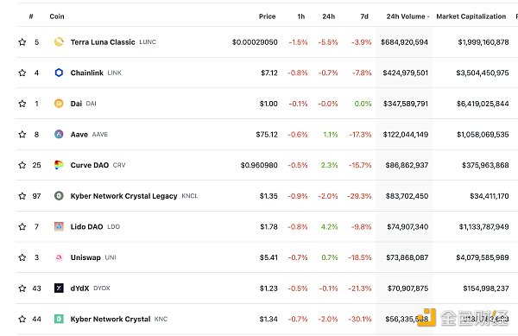The image size is (518, 336).
Task: Click the Aave coin logo icon
Action: (59, 134)
